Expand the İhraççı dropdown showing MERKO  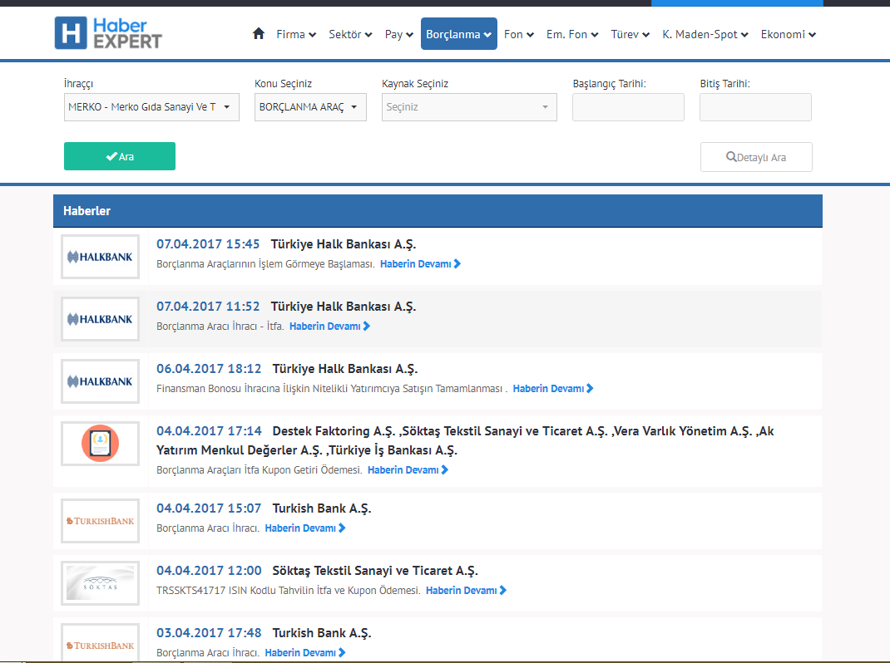(x=151, y=107)
